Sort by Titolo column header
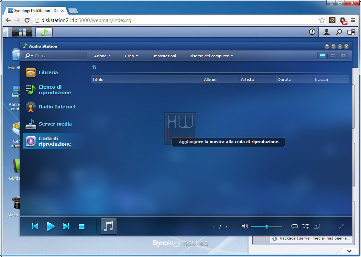Image resolution: width=361 pixels, height=257 pixels. (x=147, y=79)
